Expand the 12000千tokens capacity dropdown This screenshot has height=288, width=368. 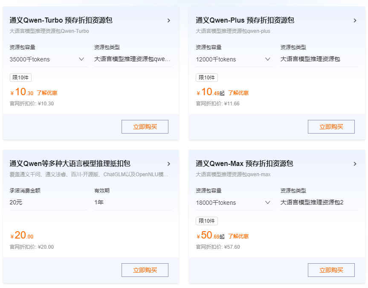point(233,59)
